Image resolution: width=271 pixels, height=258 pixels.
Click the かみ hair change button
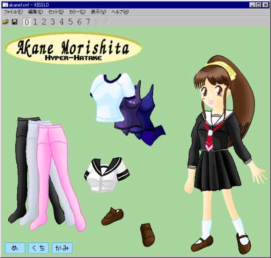62,248
